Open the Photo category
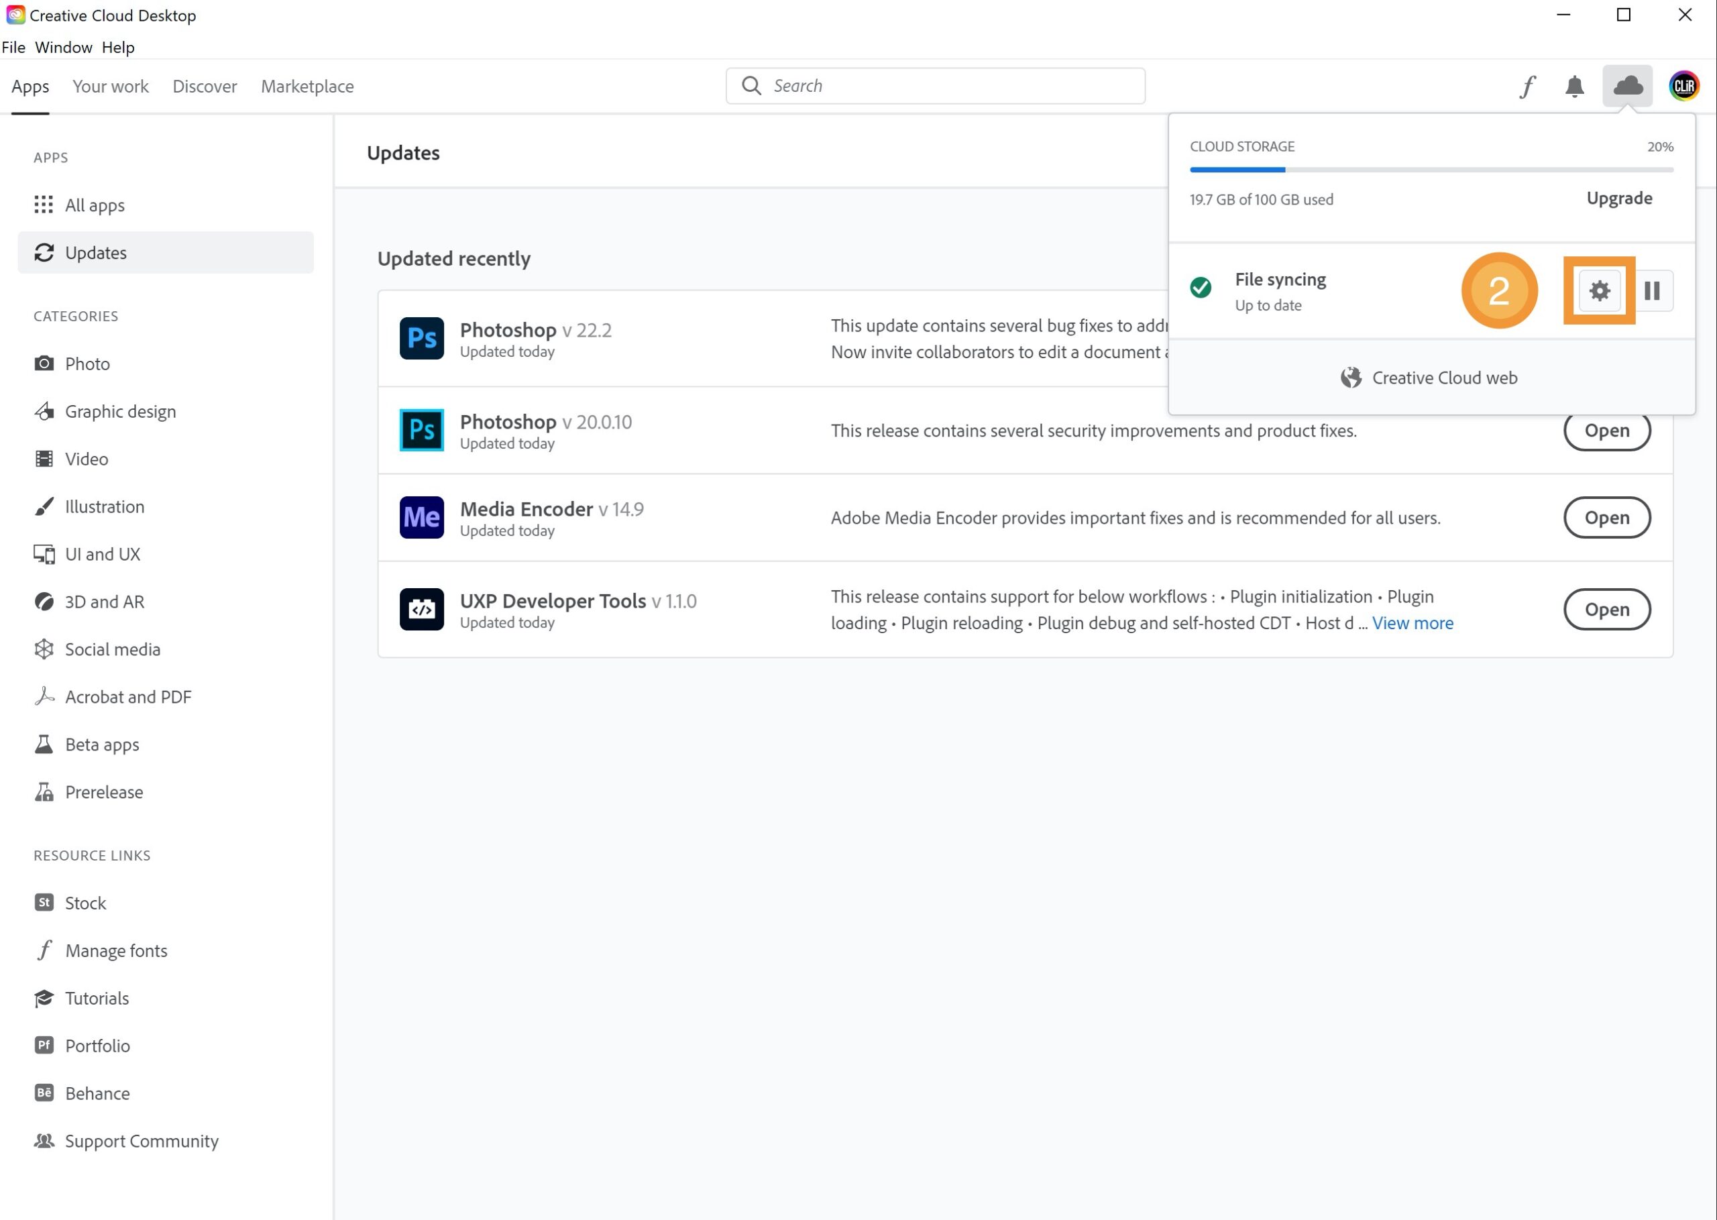This screenshot has height=1220, width=1717. coord(165,364)
